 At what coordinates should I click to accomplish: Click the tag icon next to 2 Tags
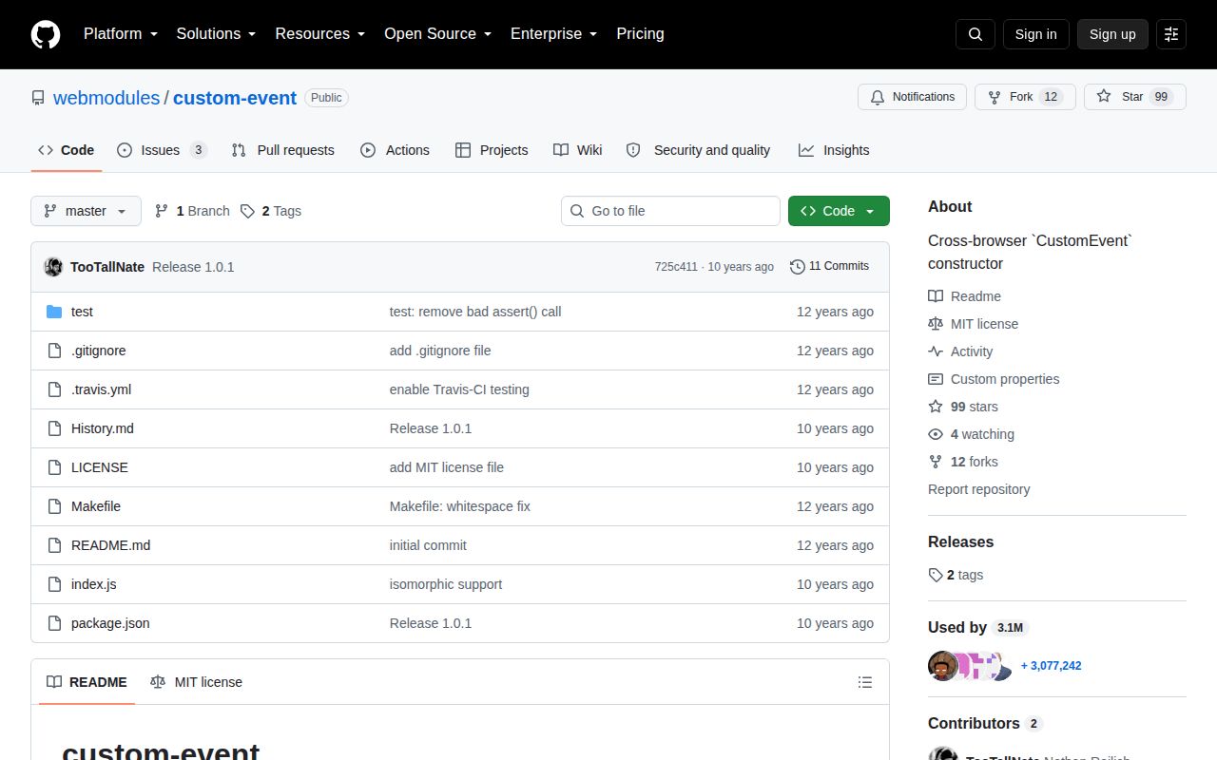pyautogui.click(x=247, y=211)
